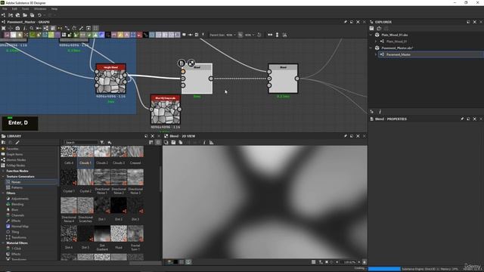Select the Patterns library category
The height and width of the screenshot is (272, 484).
click(17, 188)
